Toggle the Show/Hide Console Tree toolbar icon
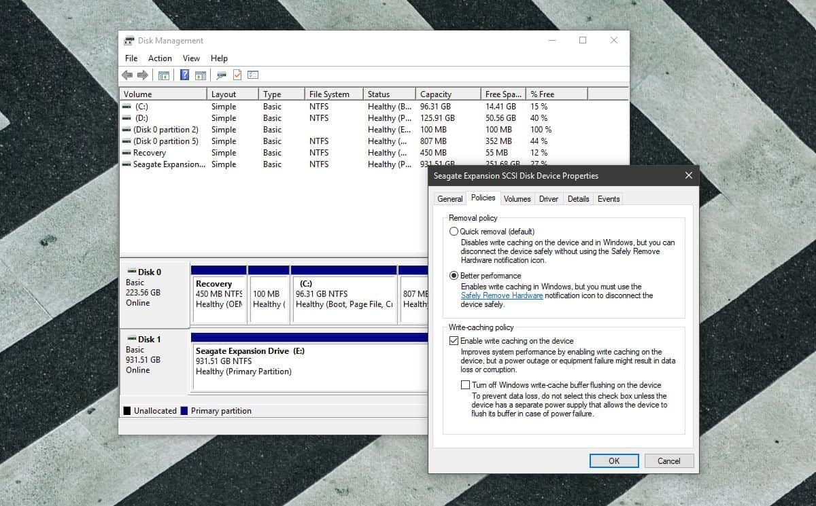Image resolution: width=816 pixels, height=506 pixels. pyautogui.click(x=164, y=75)
